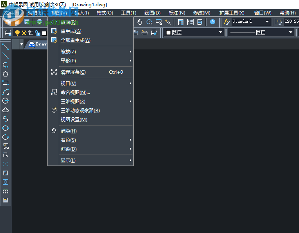
Task: Click the realtime zoom magnifier icon
Action: point(149,22)
